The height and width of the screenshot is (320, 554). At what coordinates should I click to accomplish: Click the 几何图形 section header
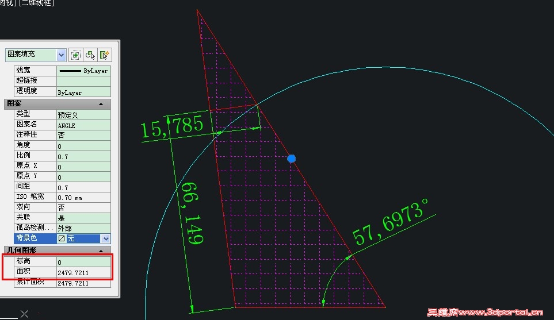[x=57, y=250]
